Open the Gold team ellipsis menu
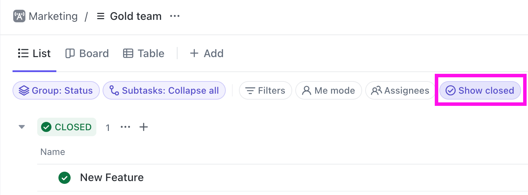The image size is (528, 195). coord(175,16)
